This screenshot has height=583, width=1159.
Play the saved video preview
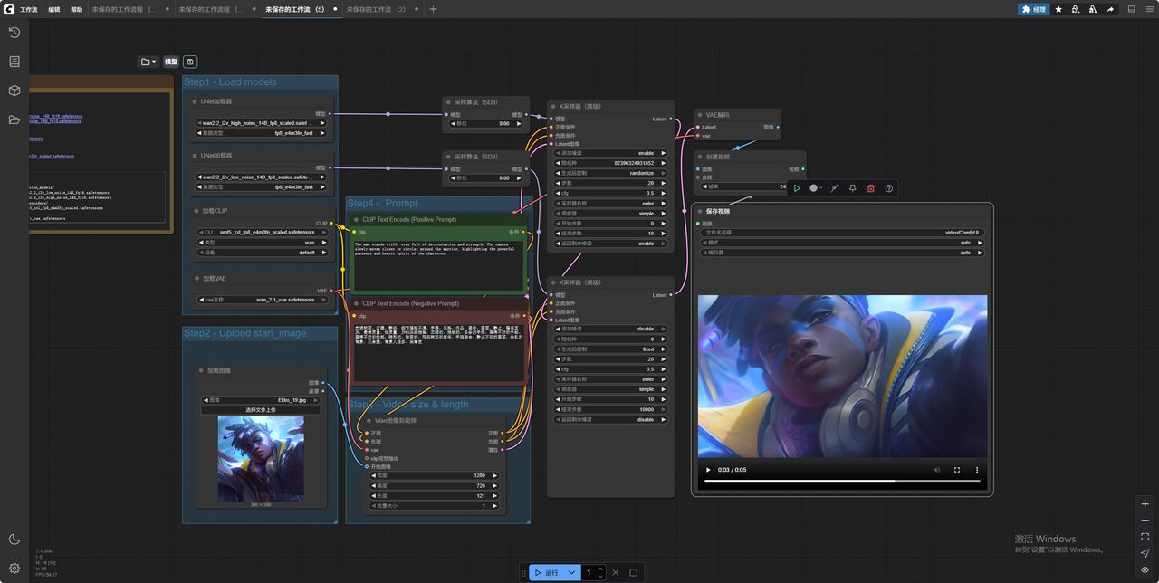click(708, 470)
